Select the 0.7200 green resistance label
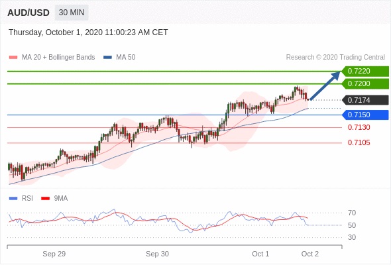Screen dimensions: 391x265 pyautogui.click(x=365, y=83)
